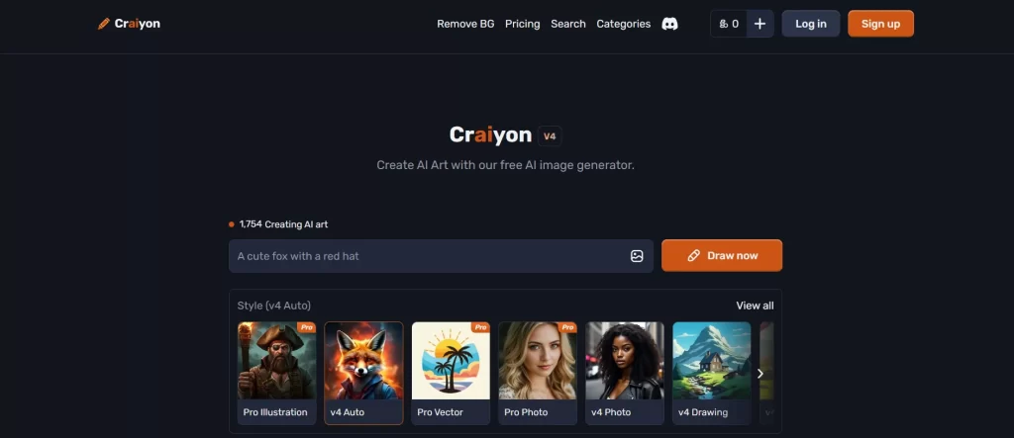1014x438 pixels.
Task: Select the Pro Photo style
Action: point(538,373)
